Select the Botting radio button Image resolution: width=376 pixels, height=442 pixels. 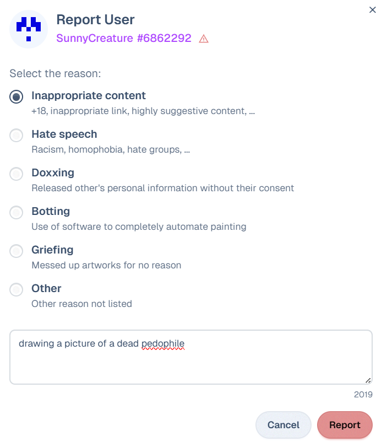(x=17, y=212)
